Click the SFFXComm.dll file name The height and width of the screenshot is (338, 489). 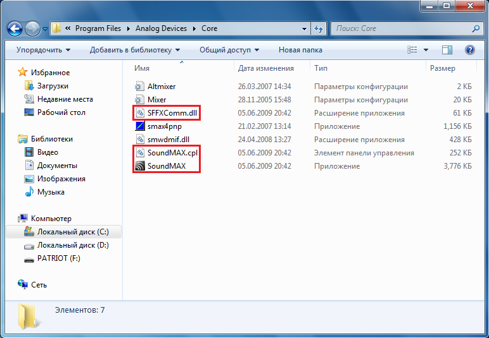point(172,113)
